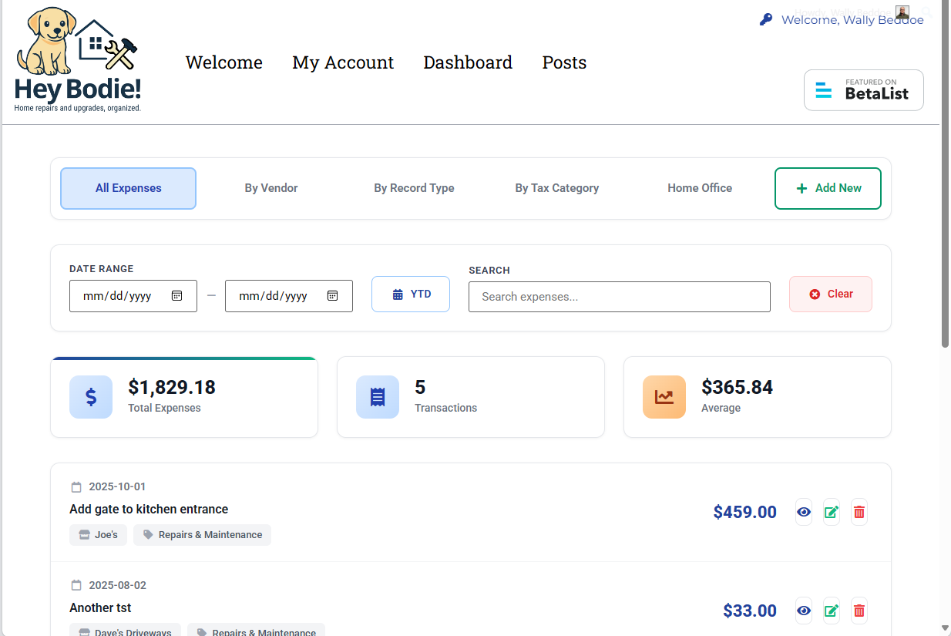The image size is (951, 636).
Task: Click the Welcome, Wally Beddoe link
Action: pyautogui.click(x=852, y=20)
